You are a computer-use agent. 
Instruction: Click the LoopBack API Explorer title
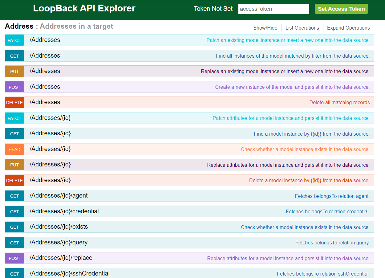tap(85, 8)
